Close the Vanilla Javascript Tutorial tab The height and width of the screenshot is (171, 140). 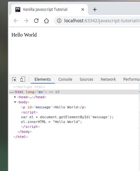coord(83,10)
